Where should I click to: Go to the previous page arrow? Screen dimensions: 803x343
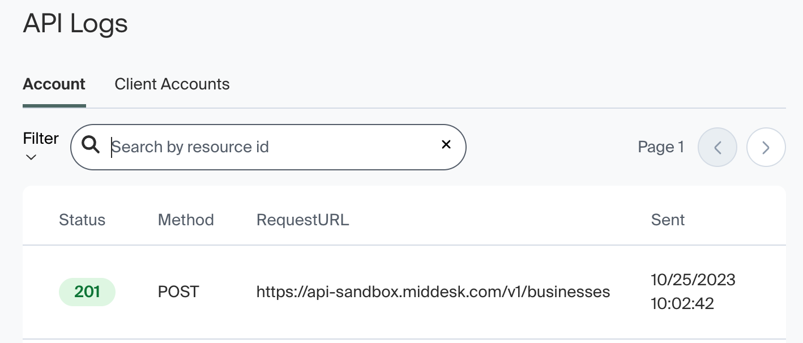[x=717, y=148]
